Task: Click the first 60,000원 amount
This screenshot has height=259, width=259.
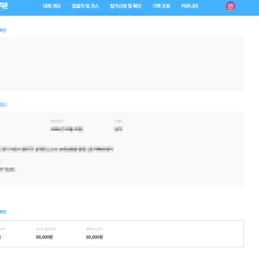Action: pos(45,237)
